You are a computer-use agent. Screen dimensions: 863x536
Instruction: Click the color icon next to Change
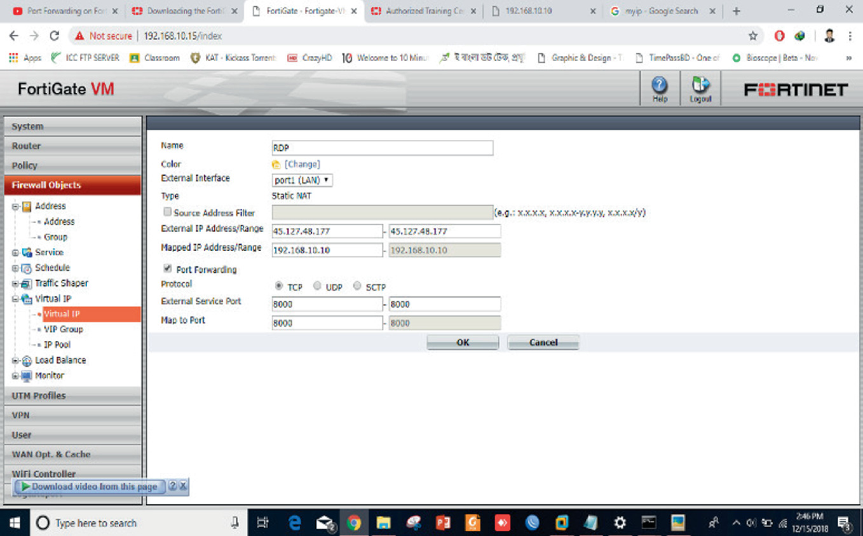[x=276, y=165]
